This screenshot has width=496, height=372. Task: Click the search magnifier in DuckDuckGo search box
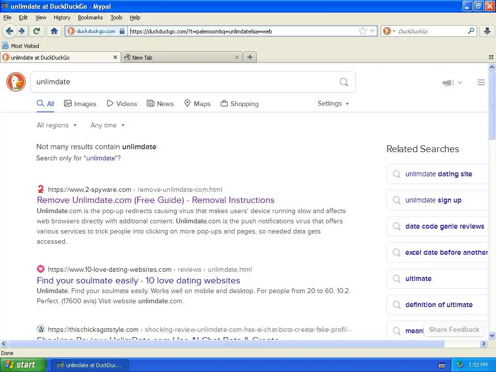pos(344,82)
